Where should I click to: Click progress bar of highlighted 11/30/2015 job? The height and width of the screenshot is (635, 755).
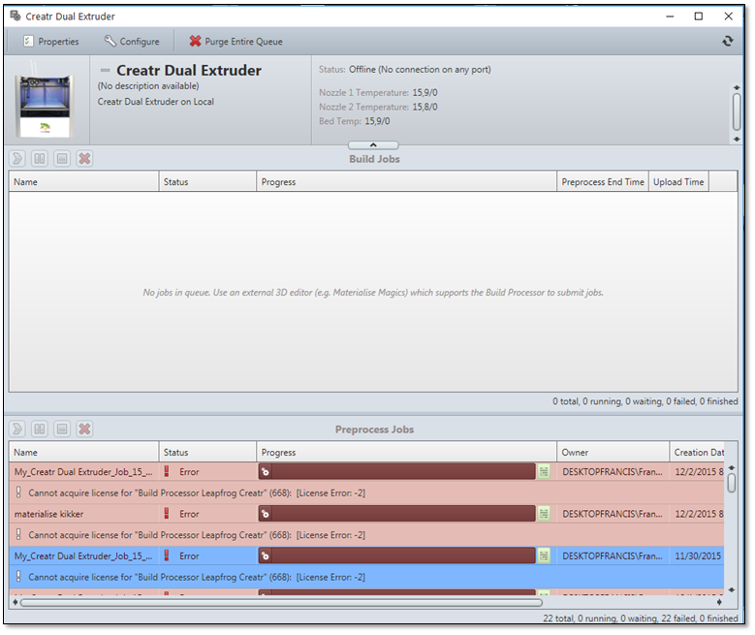(x=396, y=556)
